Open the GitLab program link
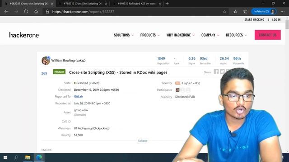The image size is (289, 162). (78, 96)
